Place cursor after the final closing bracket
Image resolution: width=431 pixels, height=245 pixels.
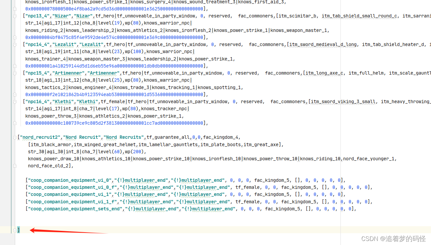coord(20,230)
